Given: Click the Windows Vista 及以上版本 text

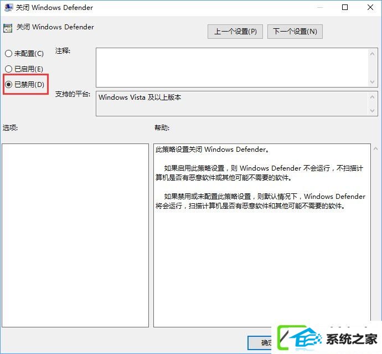Looking at the screenshot, I should (140, 98).
